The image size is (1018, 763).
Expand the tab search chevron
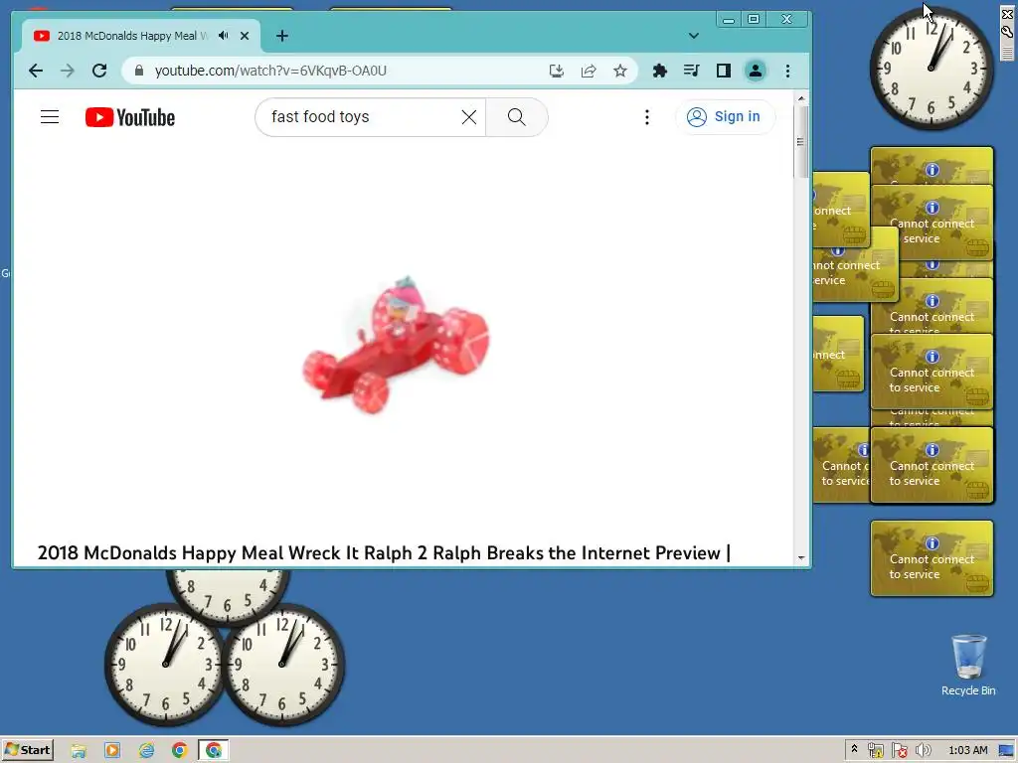(x=693, y=36)
